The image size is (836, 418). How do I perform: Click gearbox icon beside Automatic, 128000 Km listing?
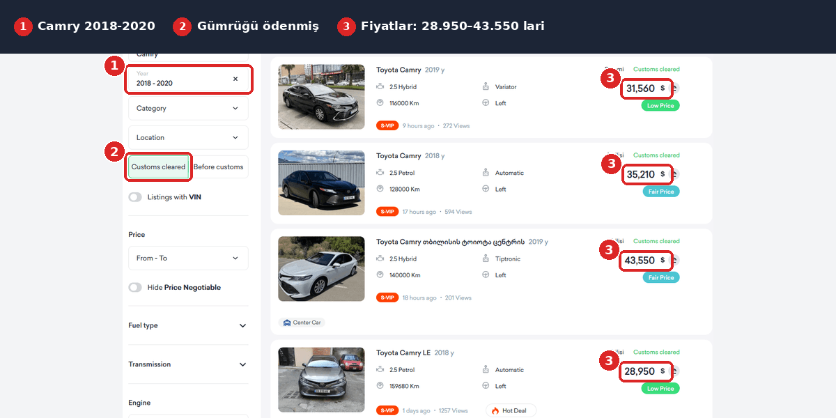coord(486,173)
